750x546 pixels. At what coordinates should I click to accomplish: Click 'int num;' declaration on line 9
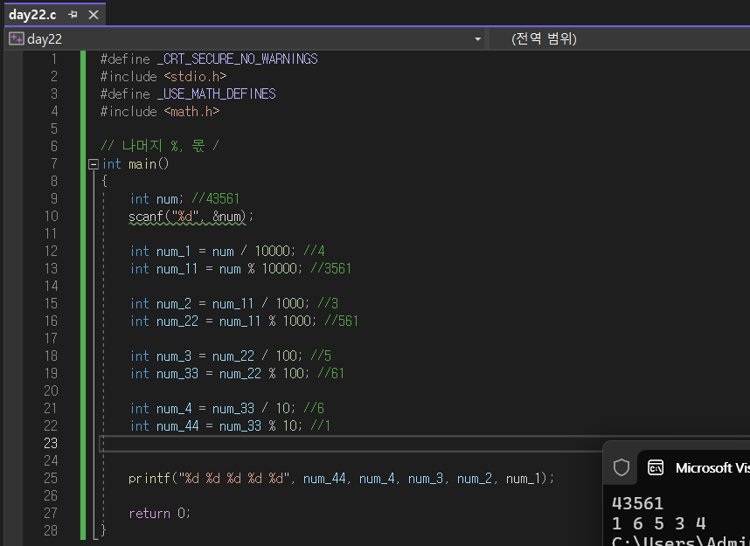point(156,199)
